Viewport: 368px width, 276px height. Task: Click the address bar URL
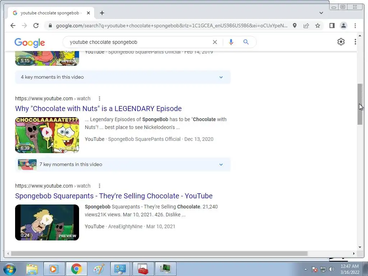tap(171, 26)
